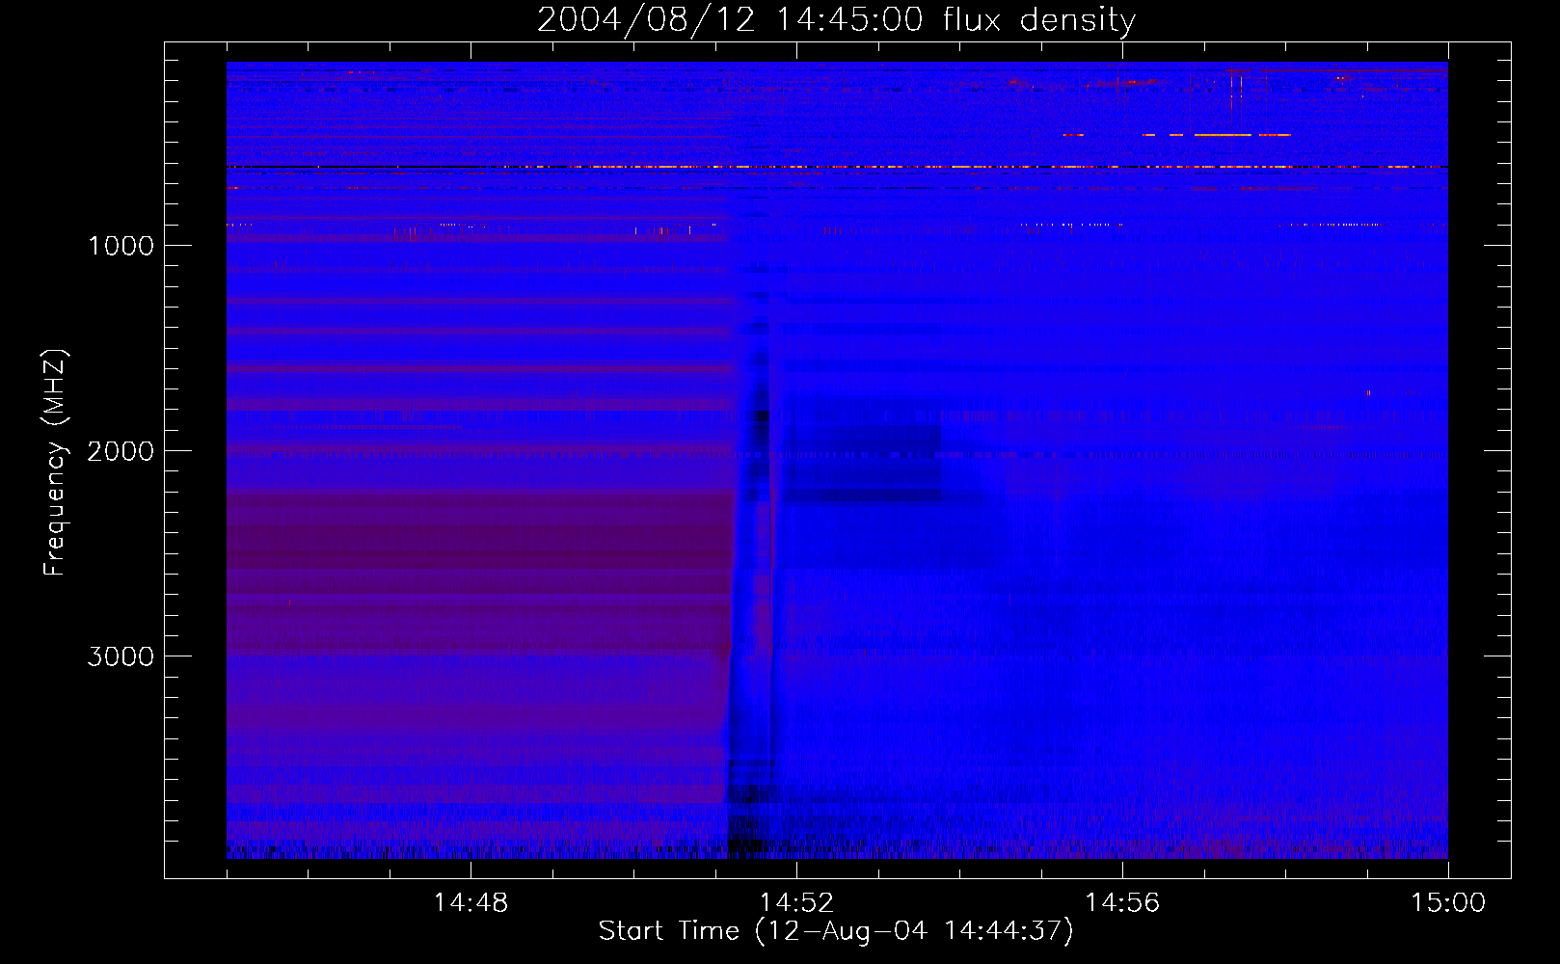1560x964 pixels.
Task: Click the 14:48 time tick label
Action: pos(471,903)
